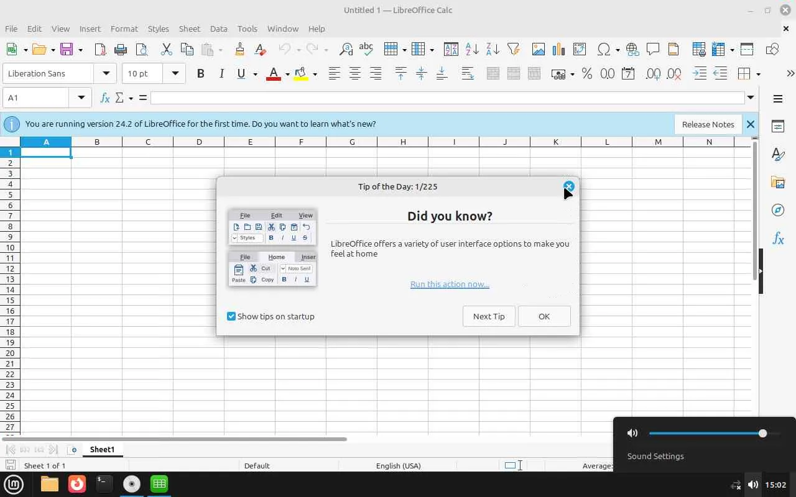This screenshot has height=497, width=796.
Task: Apply the red font color swatch
Action: [x=274, y=74]
